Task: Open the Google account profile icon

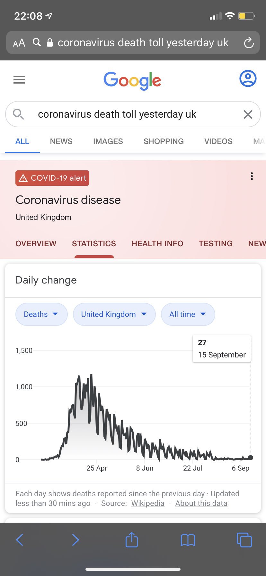Action: click(x=248, y=78)
